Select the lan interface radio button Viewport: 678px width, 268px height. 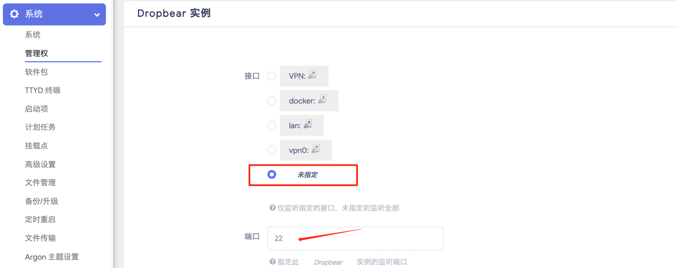[x=272, y=125]
